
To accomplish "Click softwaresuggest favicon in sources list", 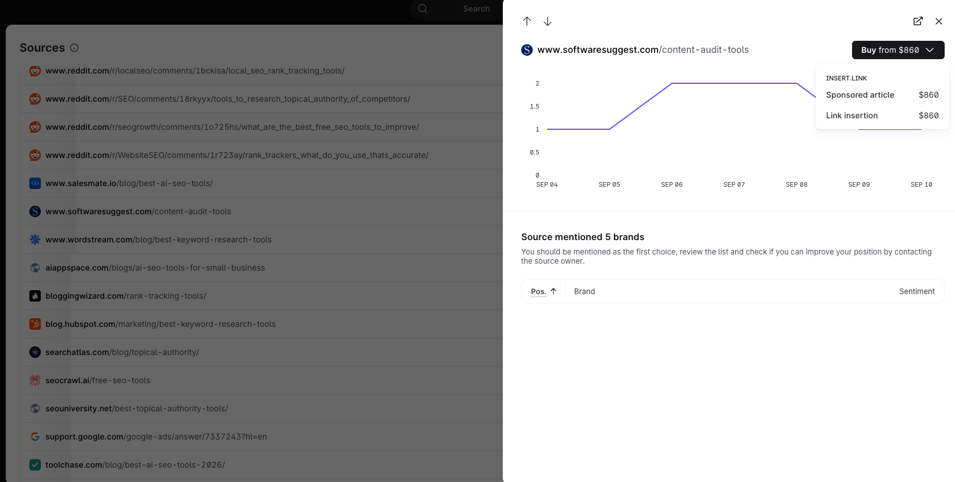I will pos(35,211).
